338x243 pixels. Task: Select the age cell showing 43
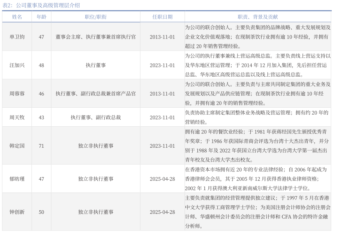41,117
